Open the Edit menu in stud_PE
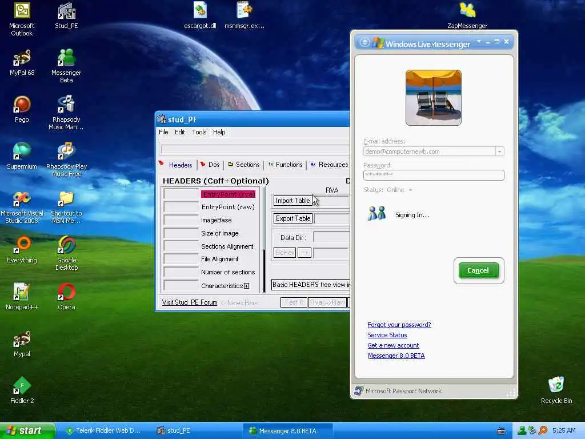Viewport: 585px width, 439px height. point(180,132)
